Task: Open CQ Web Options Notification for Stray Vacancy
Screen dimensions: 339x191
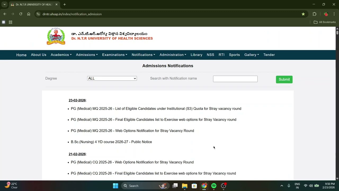Action: click(x=132, y=162)
